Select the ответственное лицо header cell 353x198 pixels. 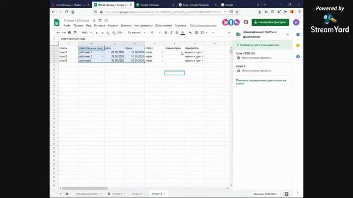tap(92, 48)
